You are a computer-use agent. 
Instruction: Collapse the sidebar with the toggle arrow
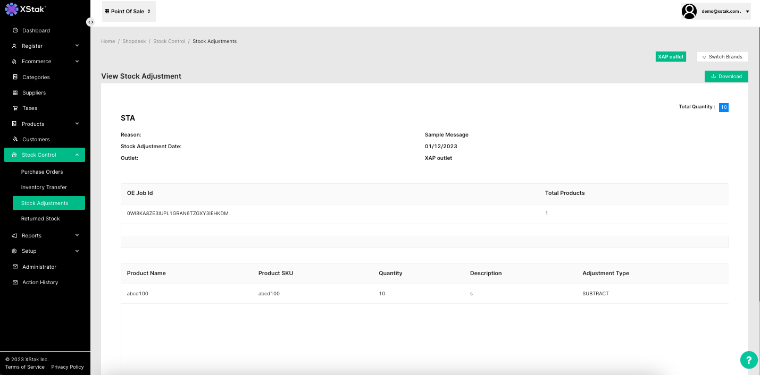coord(91,22)
